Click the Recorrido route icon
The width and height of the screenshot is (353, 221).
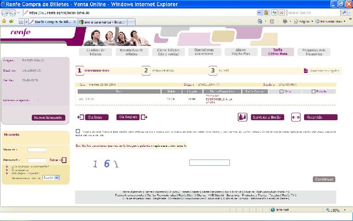pyautogui.click(x=296, y=117)
